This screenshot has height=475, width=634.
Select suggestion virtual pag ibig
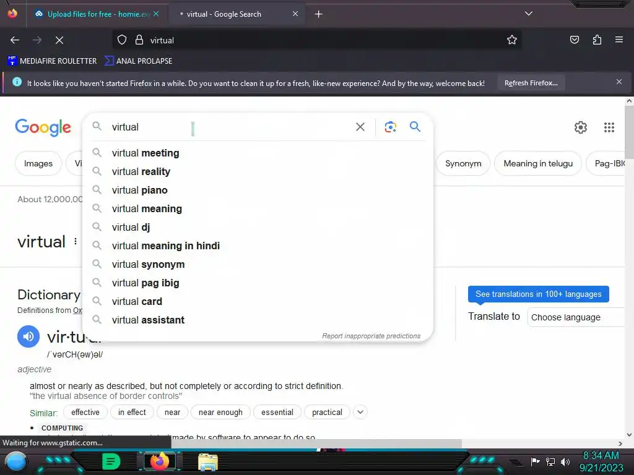(258, 283)
